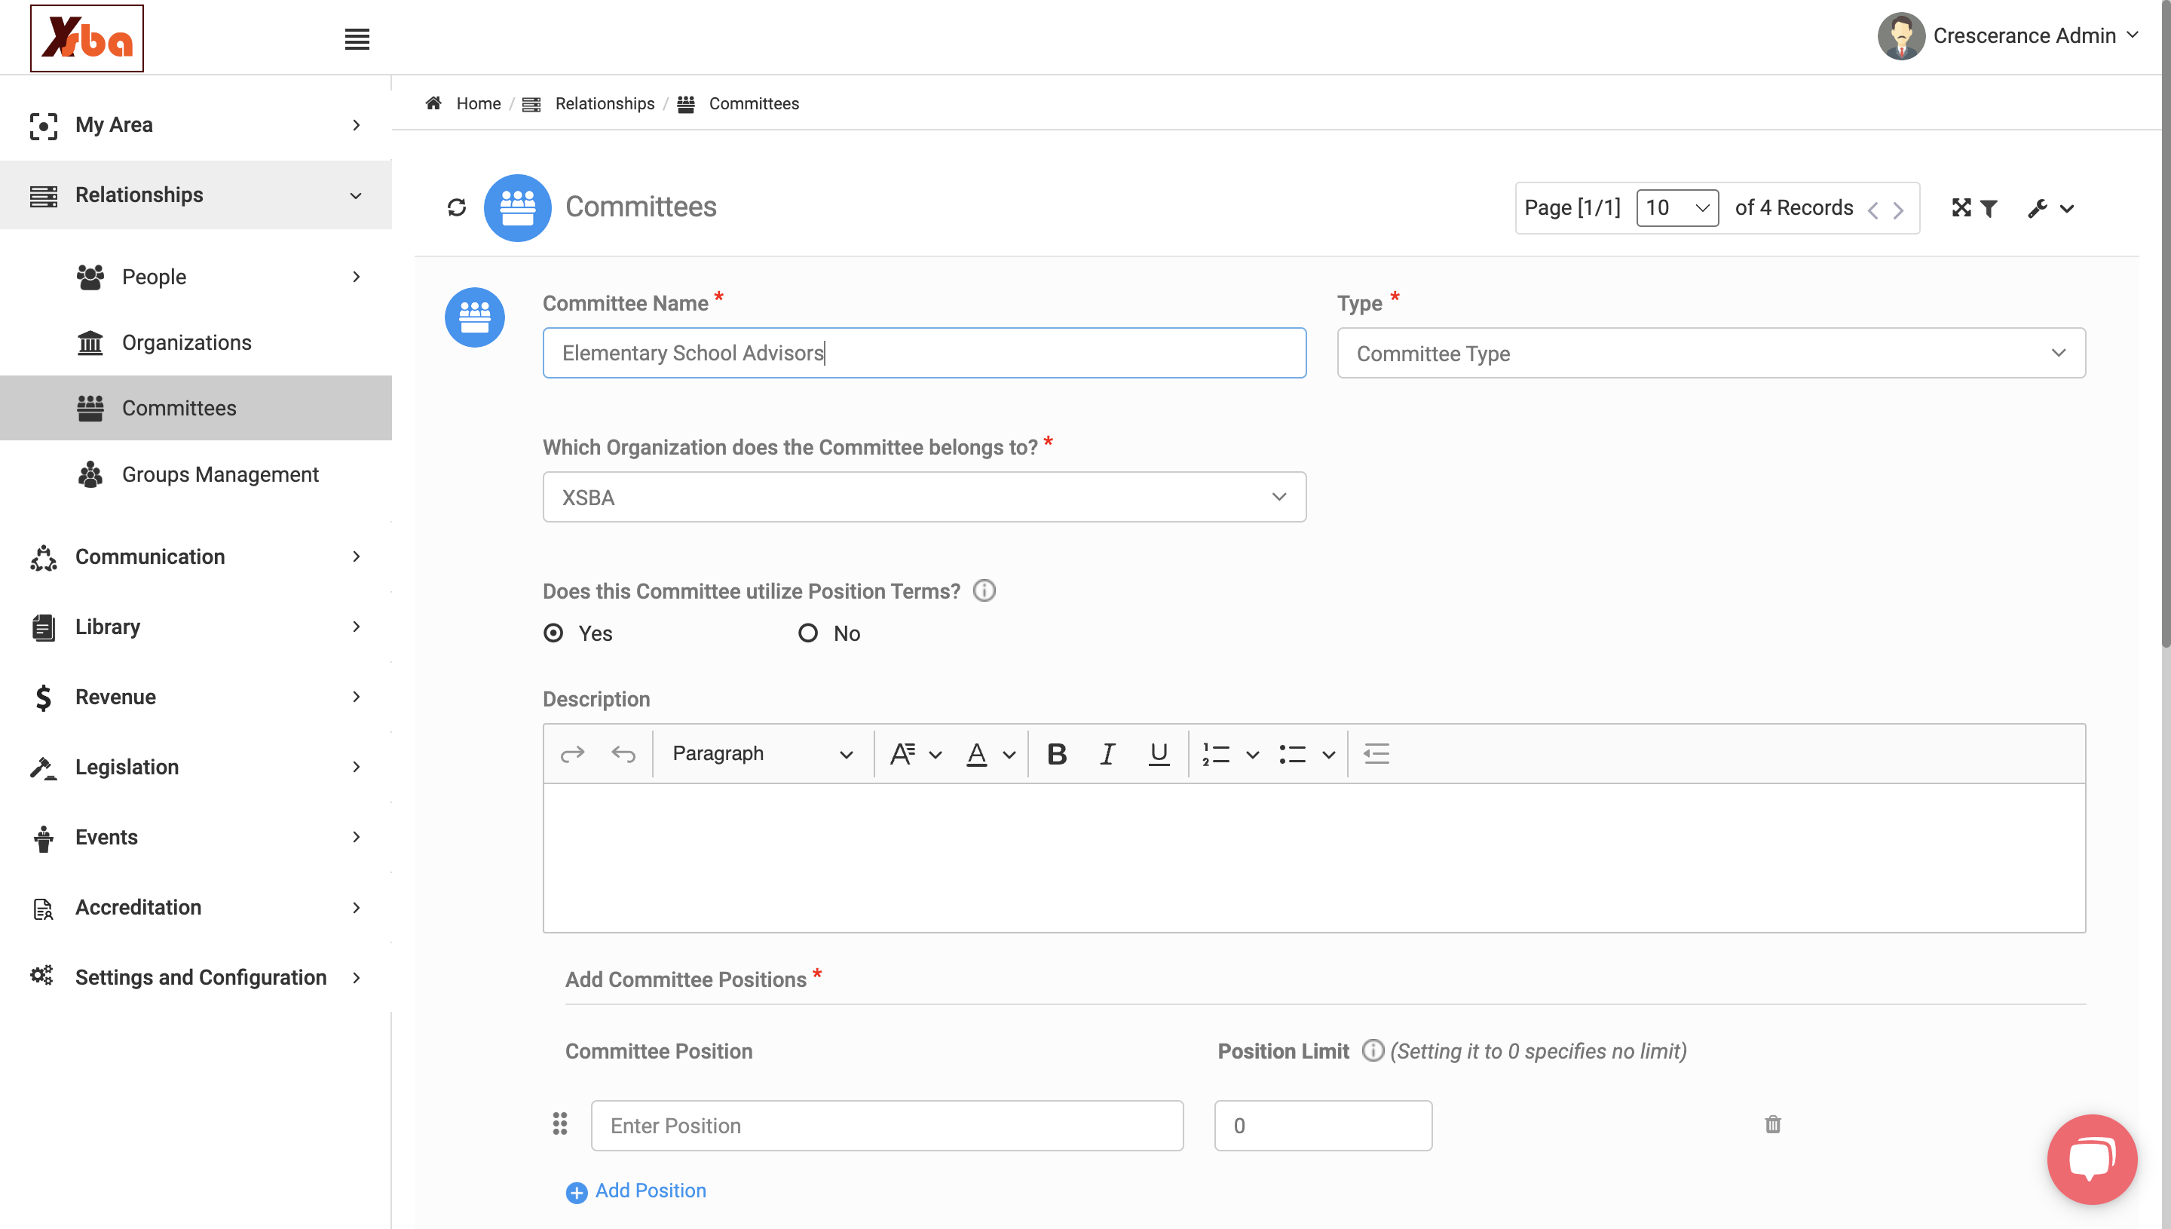Viewport: 2171px width, 1229px height.
Task: Expand the Communication menu
Action: [x=196, y=557]
